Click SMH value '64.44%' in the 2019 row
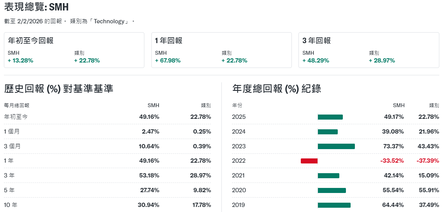Screen dimensions: 444x212 394,205
